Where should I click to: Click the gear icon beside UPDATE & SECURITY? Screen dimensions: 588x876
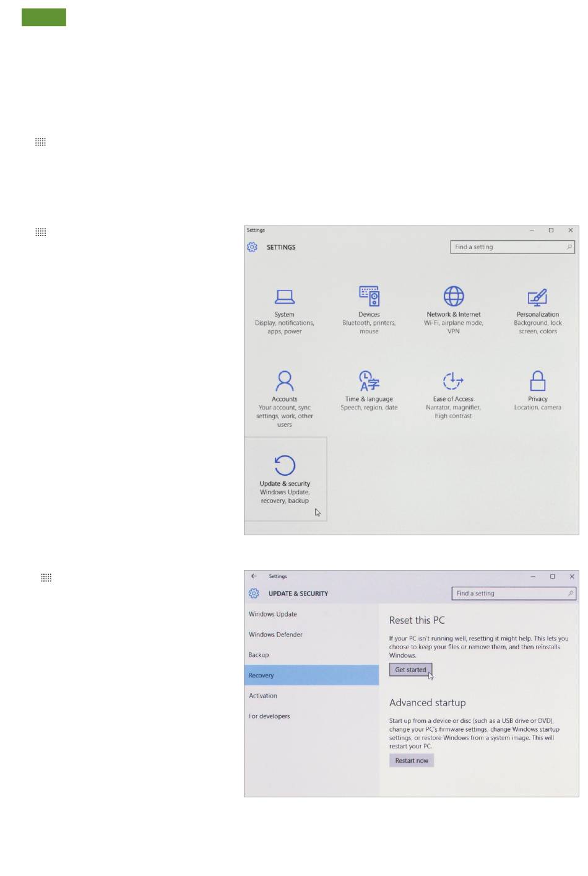(254, 593)
